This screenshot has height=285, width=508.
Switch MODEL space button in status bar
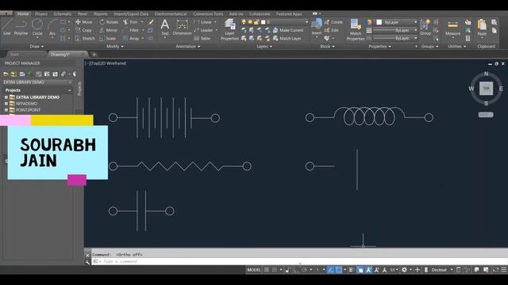[254, 270]
